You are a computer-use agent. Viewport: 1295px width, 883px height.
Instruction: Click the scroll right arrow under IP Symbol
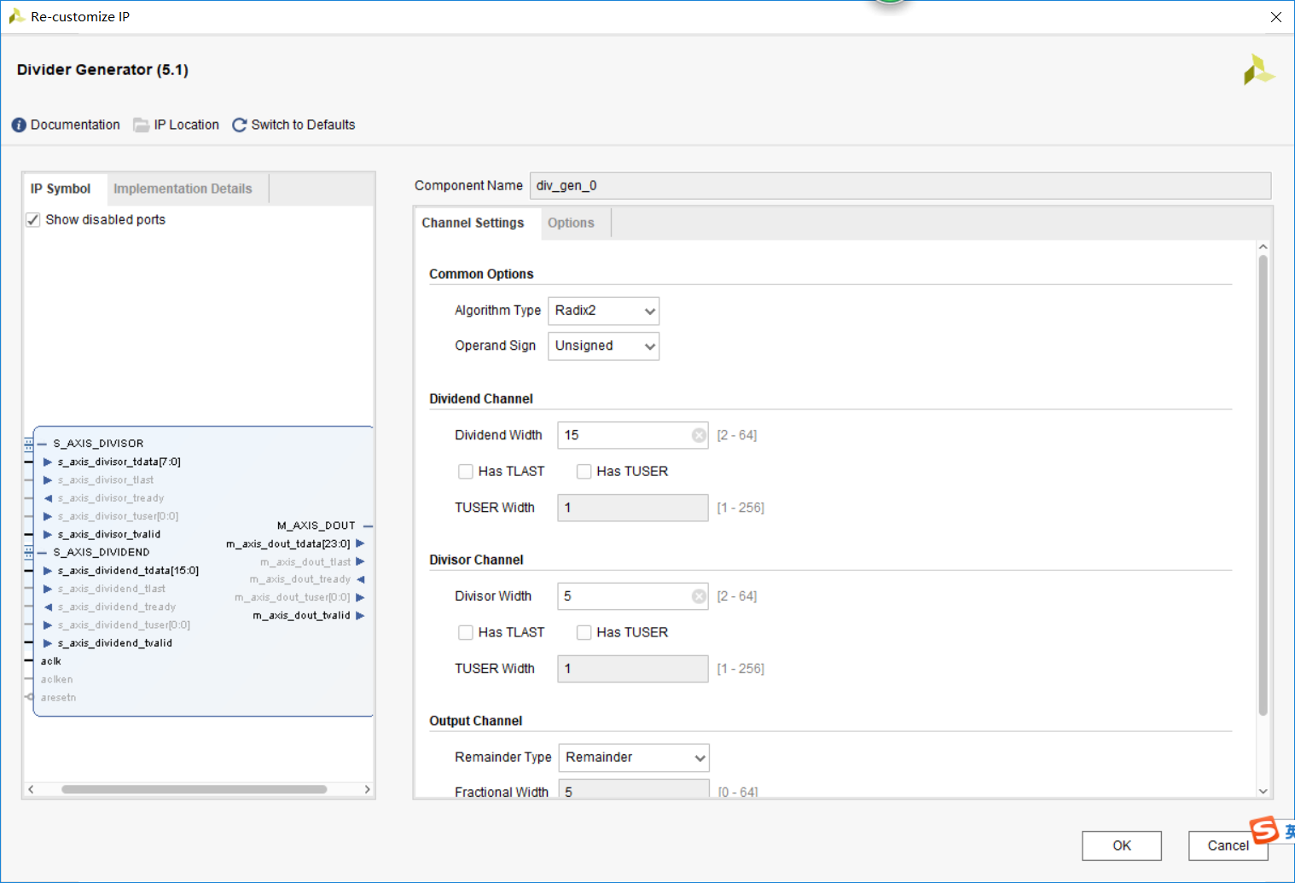pyautogui.click(x=368, y=789)
